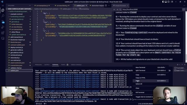Open the Run and Debug view
The width and height of the screenshot is (187, 105).
click(x=3, y=27)
